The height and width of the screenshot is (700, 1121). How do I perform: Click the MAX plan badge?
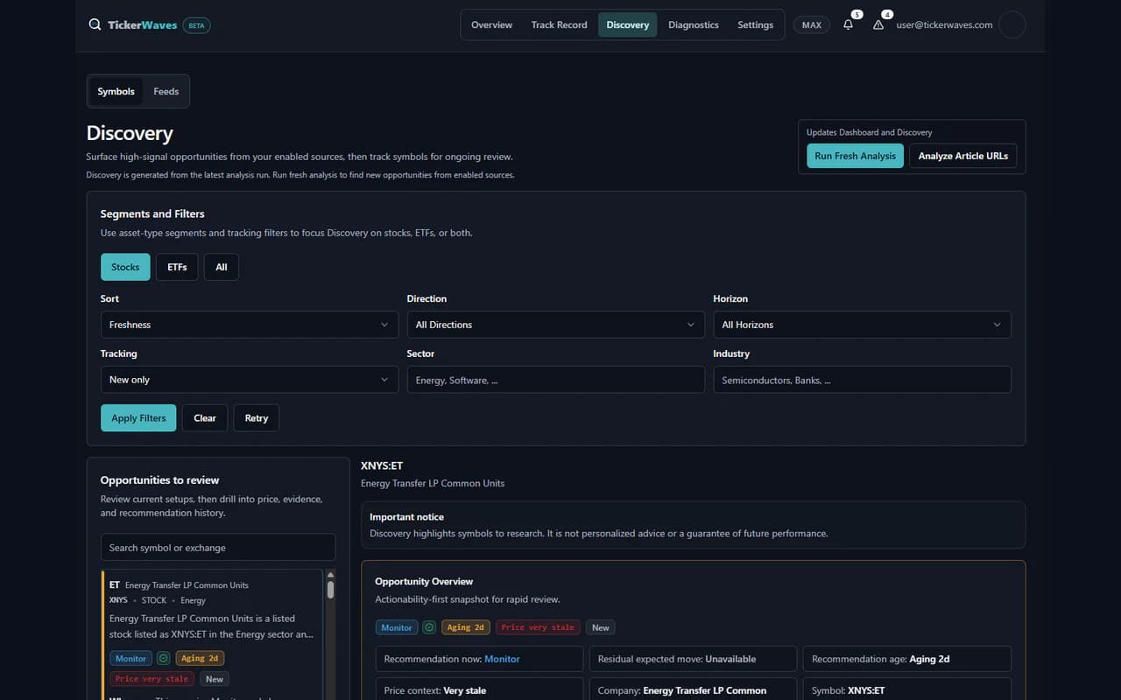(812, 24)
